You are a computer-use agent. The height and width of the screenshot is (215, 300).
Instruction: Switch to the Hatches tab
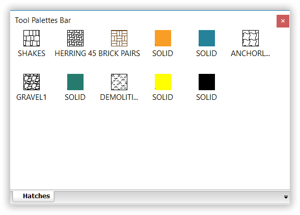[34, 196]
